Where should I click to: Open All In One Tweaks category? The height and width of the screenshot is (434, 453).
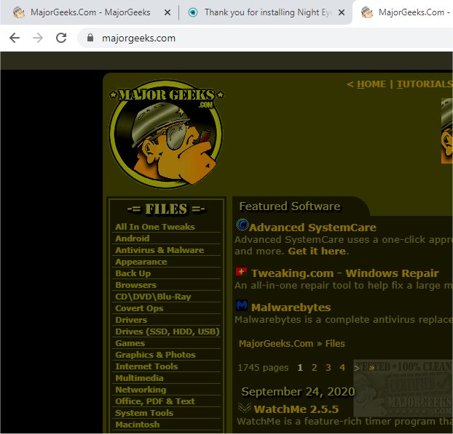tap(155, 227)
